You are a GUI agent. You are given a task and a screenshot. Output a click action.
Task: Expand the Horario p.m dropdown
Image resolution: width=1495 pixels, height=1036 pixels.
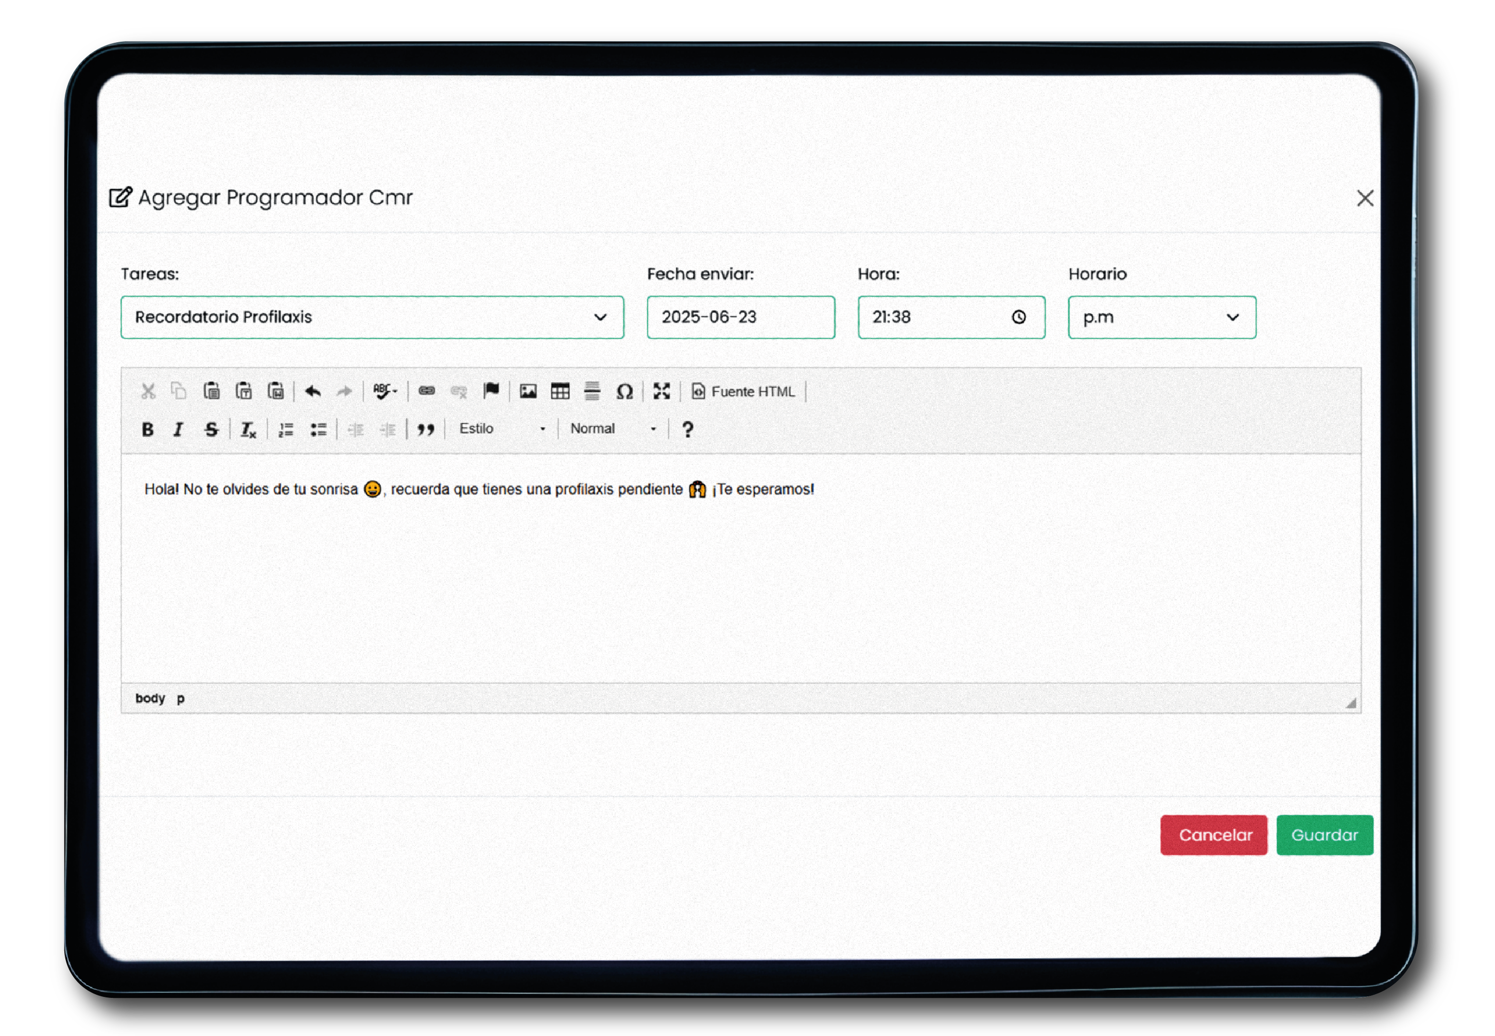(x=1161, y=317)
